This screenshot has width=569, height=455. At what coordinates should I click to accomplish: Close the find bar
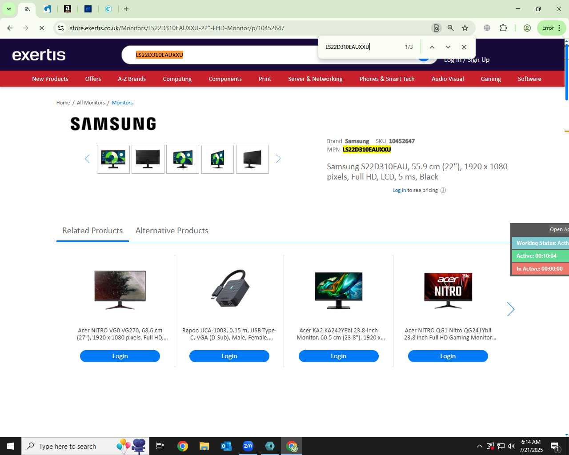point(464,47)
